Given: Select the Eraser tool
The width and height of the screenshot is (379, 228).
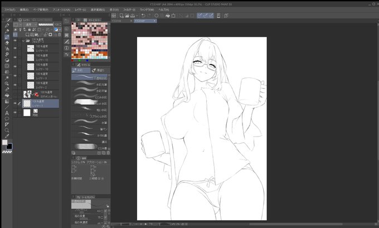Looking at the screenshot, I should pos(7,43).
